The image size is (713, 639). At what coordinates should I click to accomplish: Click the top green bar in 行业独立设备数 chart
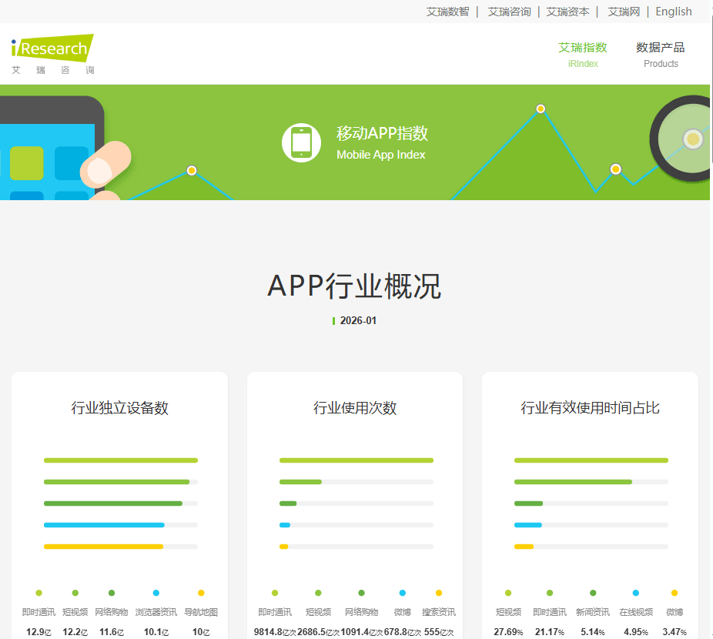click(119, 460)
